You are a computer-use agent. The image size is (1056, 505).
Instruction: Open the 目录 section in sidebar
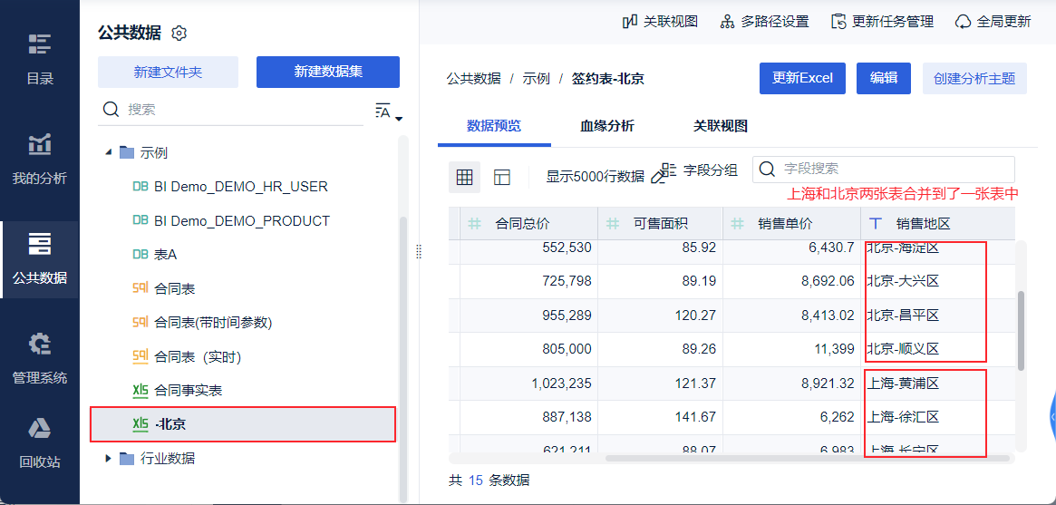tap(40, 60)
